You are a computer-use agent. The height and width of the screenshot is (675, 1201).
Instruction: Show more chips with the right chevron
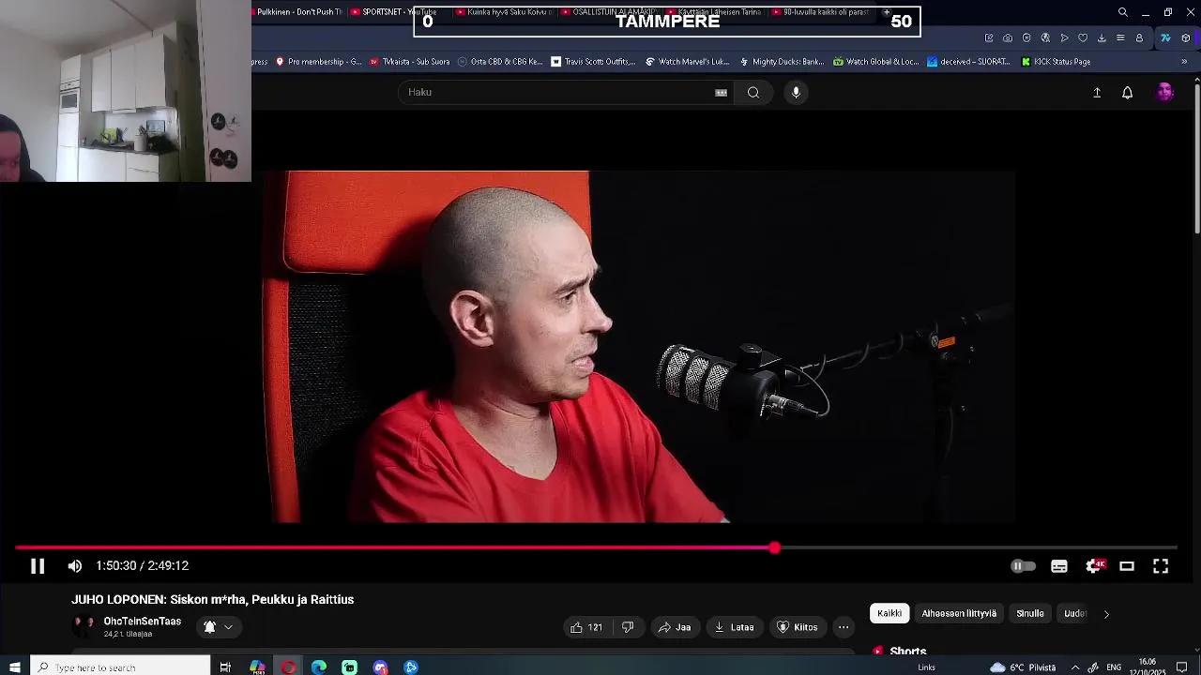tap(1106, 614)
